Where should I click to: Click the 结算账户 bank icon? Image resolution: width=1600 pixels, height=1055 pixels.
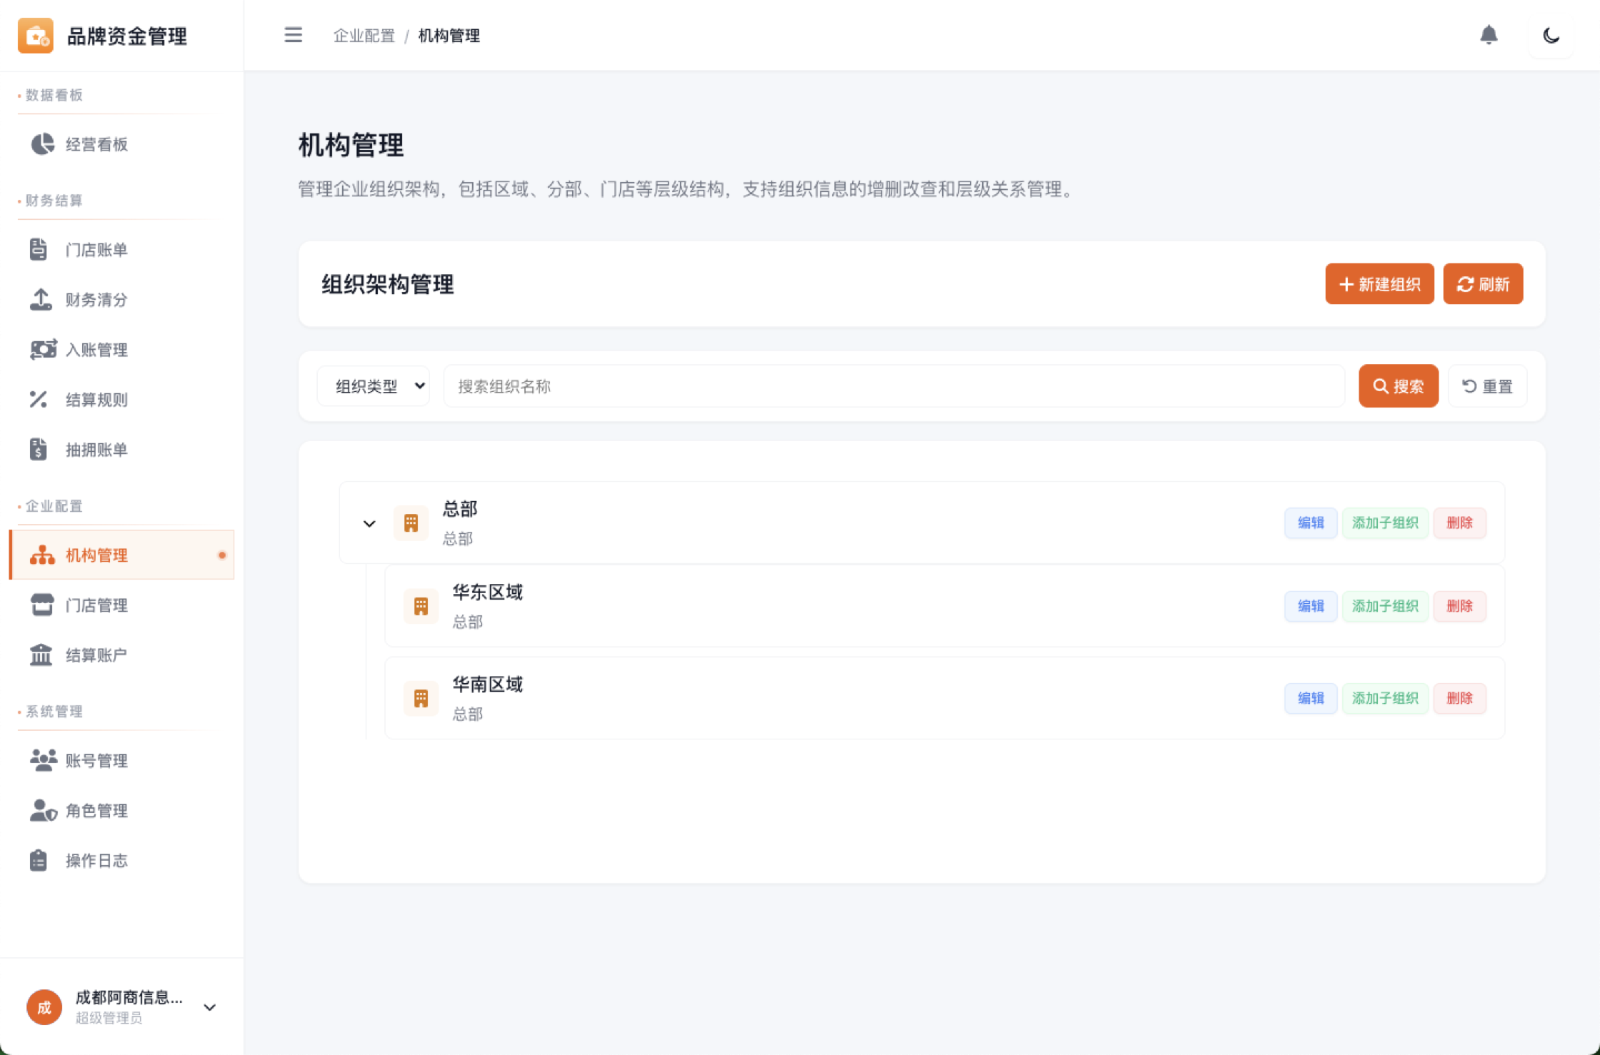(41, 655)
